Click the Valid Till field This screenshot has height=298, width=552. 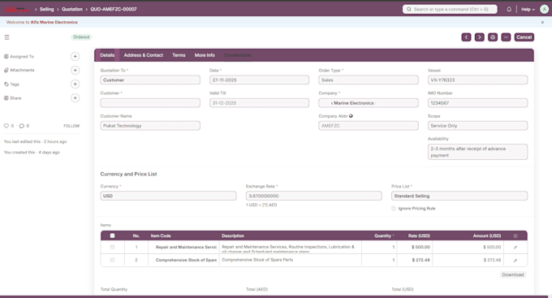tap(259, 103)
